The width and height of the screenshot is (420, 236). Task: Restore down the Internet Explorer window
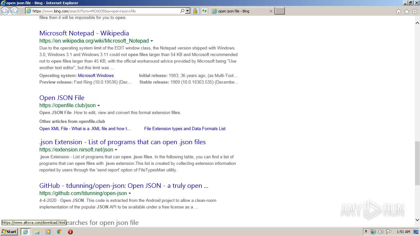pyautogui.click(x=410, y=3)
